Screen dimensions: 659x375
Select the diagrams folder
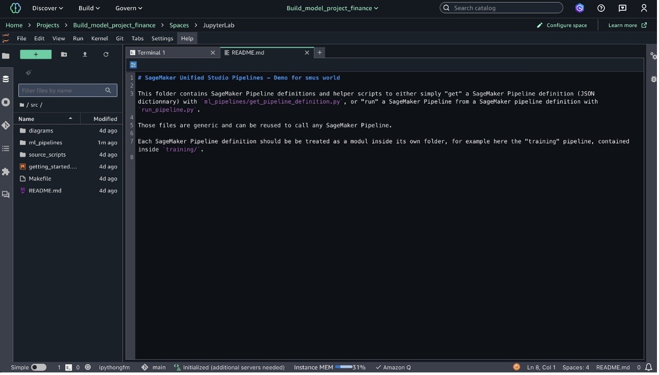tap(68, 130)
